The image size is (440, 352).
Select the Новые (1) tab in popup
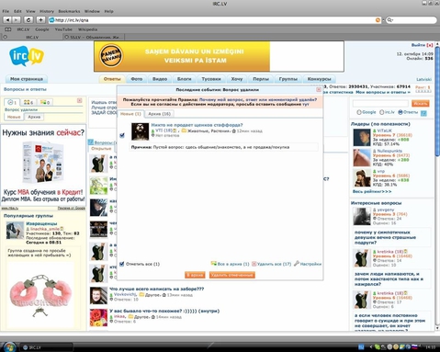click(x=130, y=114)
